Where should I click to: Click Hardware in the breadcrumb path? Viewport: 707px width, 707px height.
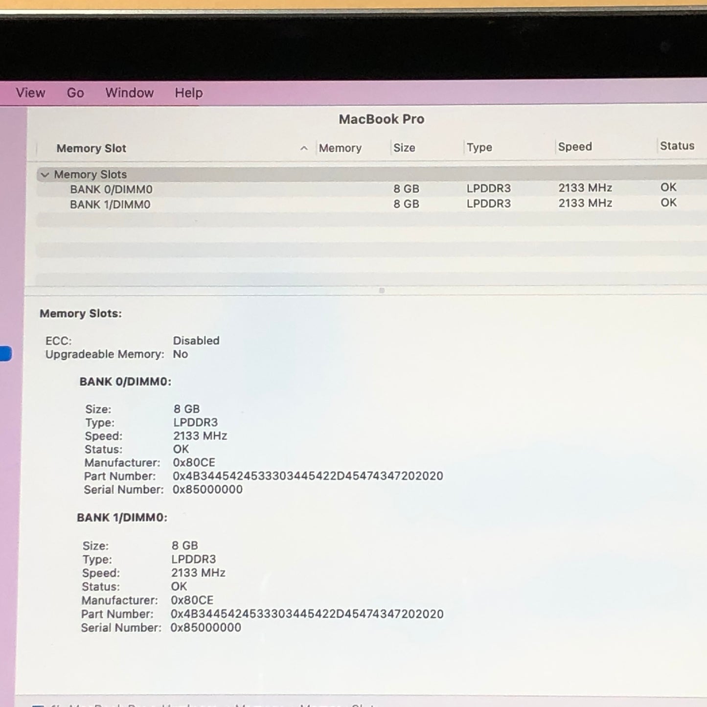tap(198, 705)
